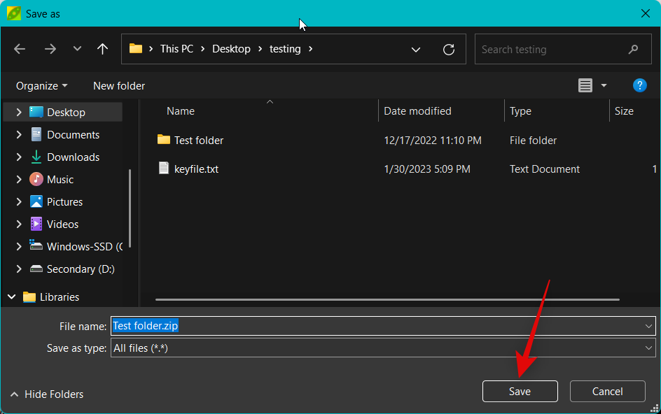Toggle Hide Folders pane
Viewport: 661px width, 414px height.
(x=47, y=394)
